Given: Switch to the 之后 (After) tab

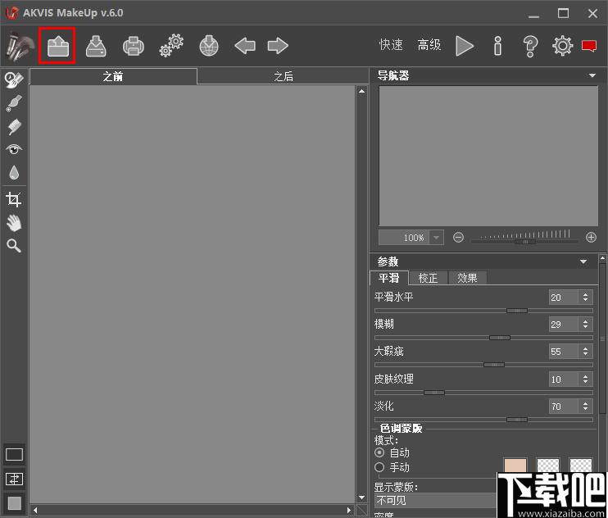Looking at the screenshot, I should (x=283, y=76).
